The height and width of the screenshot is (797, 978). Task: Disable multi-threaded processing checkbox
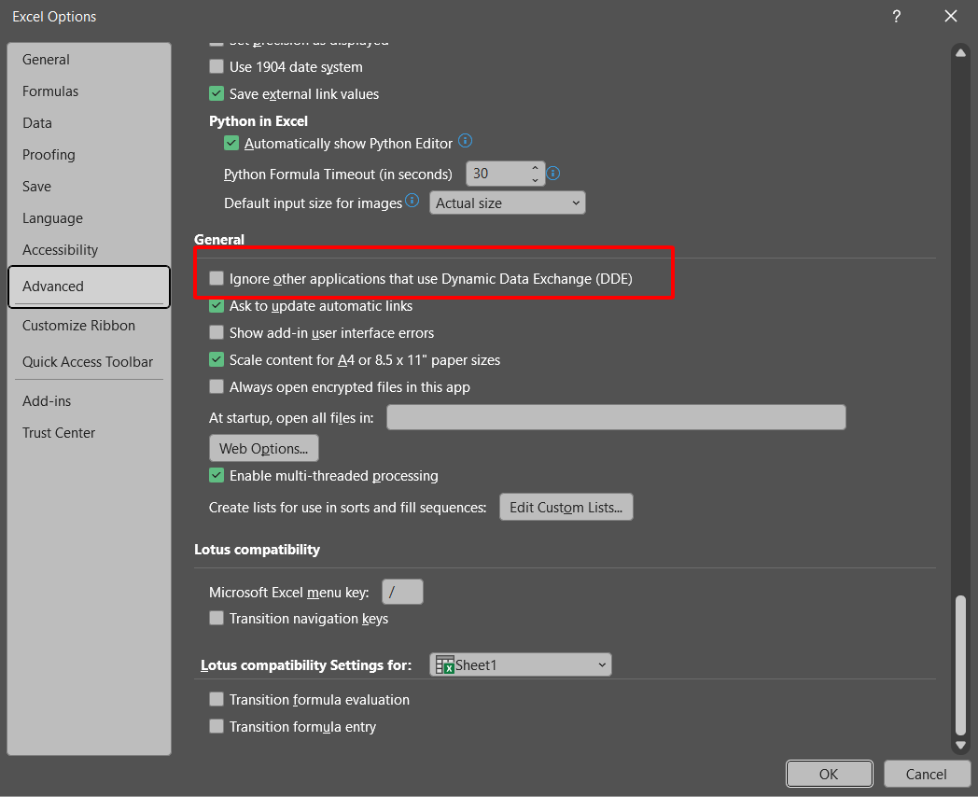pyautogui.click(x=217, y=475)
